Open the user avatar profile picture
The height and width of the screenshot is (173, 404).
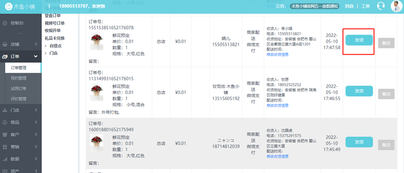click(396, 6)
